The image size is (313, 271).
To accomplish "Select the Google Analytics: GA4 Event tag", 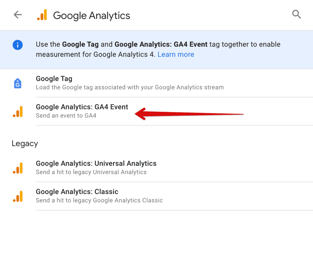I will point(82,107).
